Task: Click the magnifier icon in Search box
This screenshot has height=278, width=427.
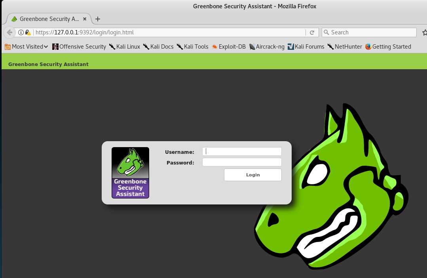Action: pyautogui.click(x=326, y=32)
